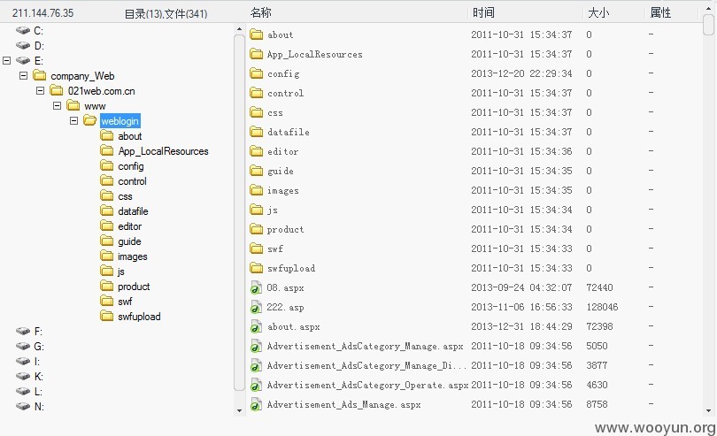The height and width of the screenshot is (436, 717).
Task: Click the E: drive icon
Action: 22,61
